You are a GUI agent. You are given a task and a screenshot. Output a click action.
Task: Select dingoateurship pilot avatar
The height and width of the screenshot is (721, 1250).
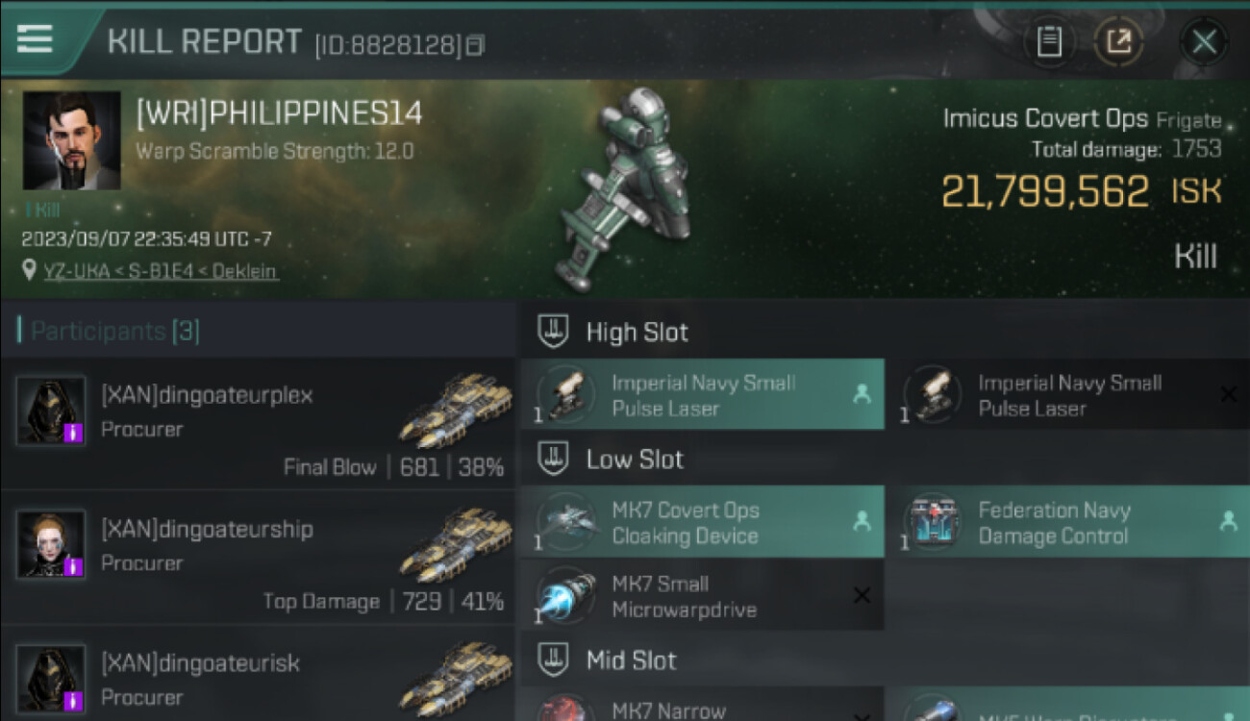click(x=51, y=544)
